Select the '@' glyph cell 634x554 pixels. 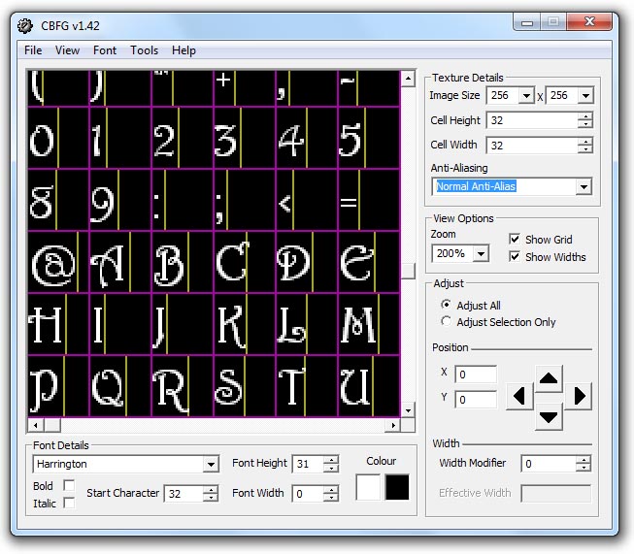coord(58,262)
